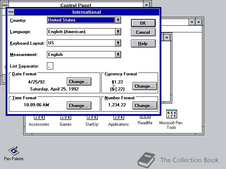Expand the Measurement dropdown arrow
The image size is (226, 169).
point(118,55)
